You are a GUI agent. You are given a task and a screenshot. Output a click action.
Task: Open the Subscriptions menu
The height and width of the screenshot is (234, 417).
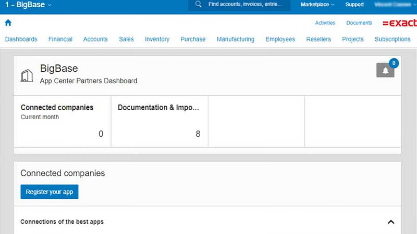coord(393,39)
